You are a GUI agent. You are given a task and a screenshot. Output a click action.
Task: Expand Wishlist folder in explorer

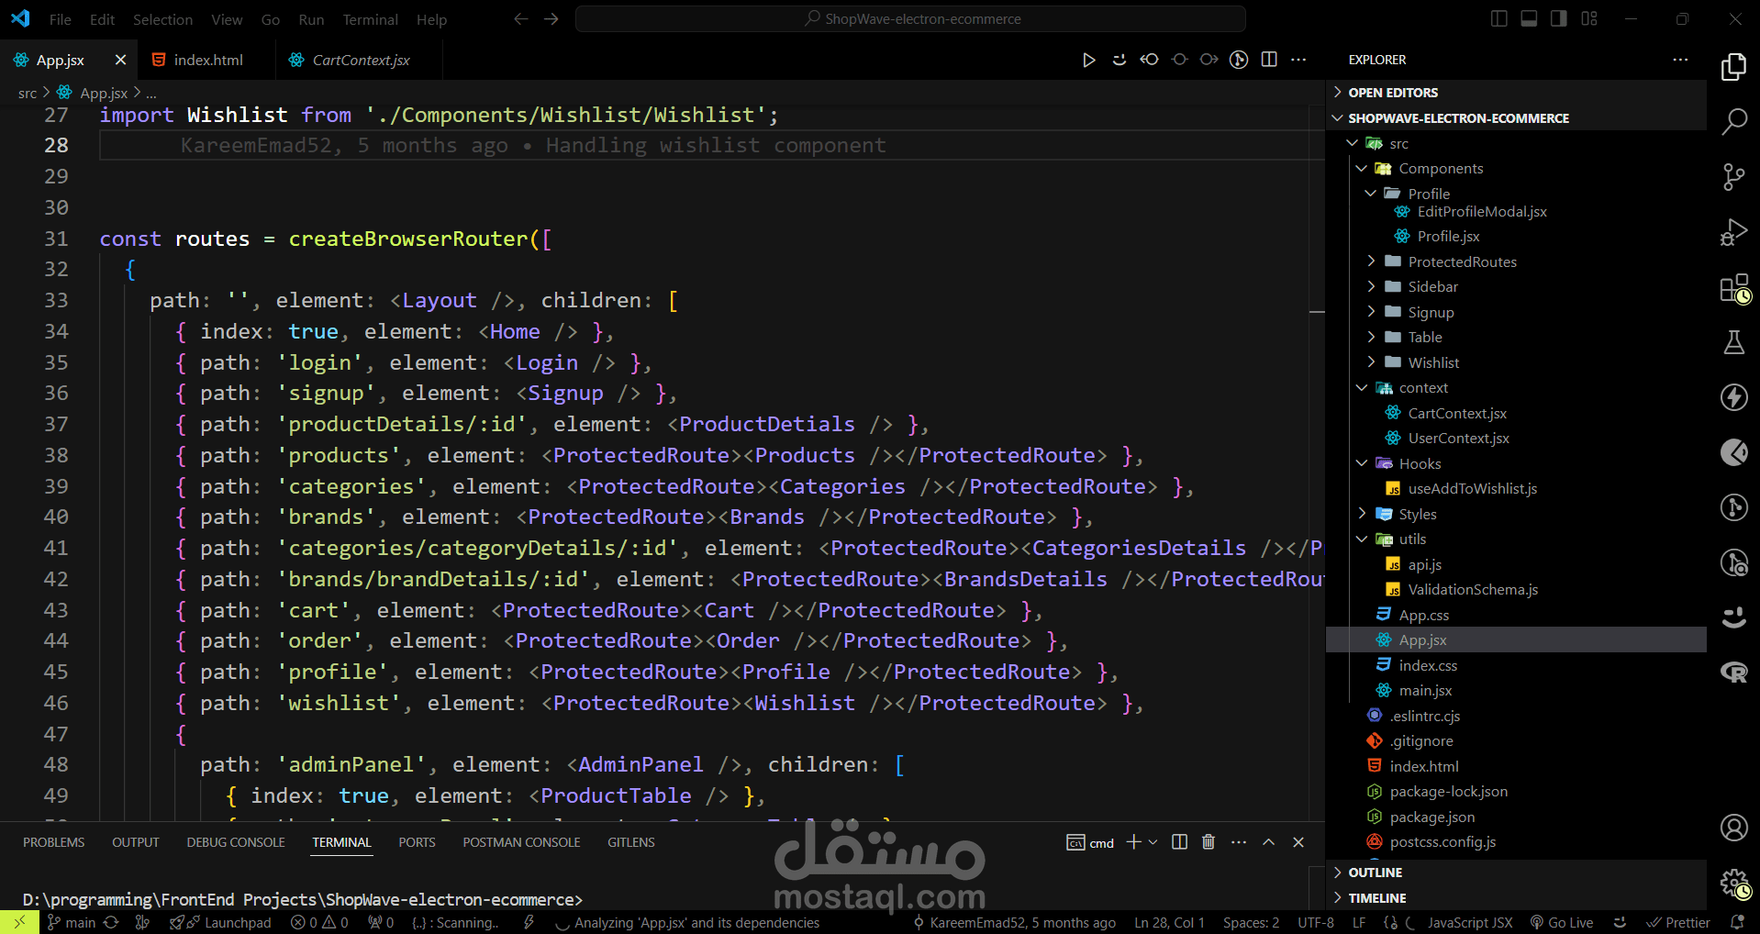[1433, 363]
